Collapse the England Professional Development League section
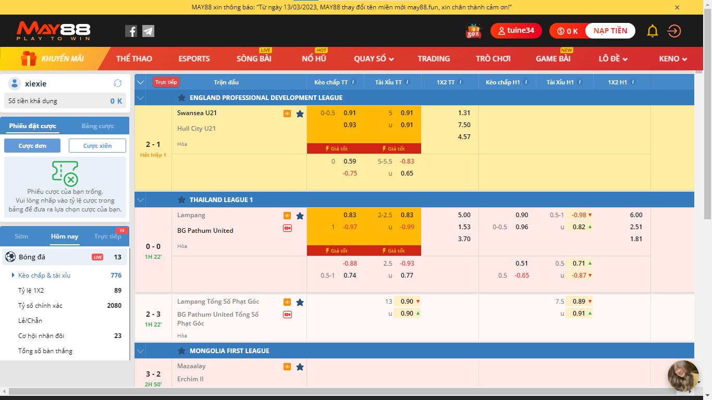The image size is (712, 400). point(140,97)
